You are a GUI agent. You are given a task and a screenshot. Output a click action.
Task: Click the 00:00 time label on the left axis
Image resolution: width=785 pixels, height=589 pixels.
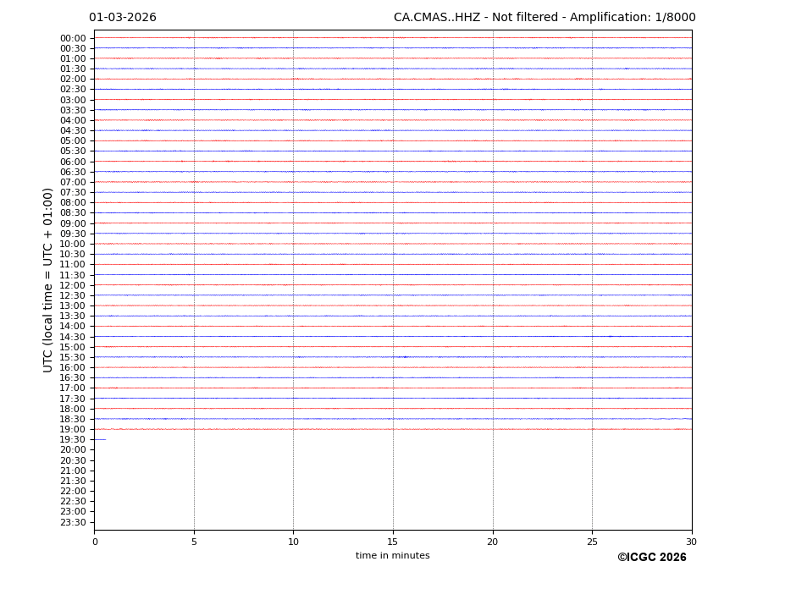(x=73, y=38)
